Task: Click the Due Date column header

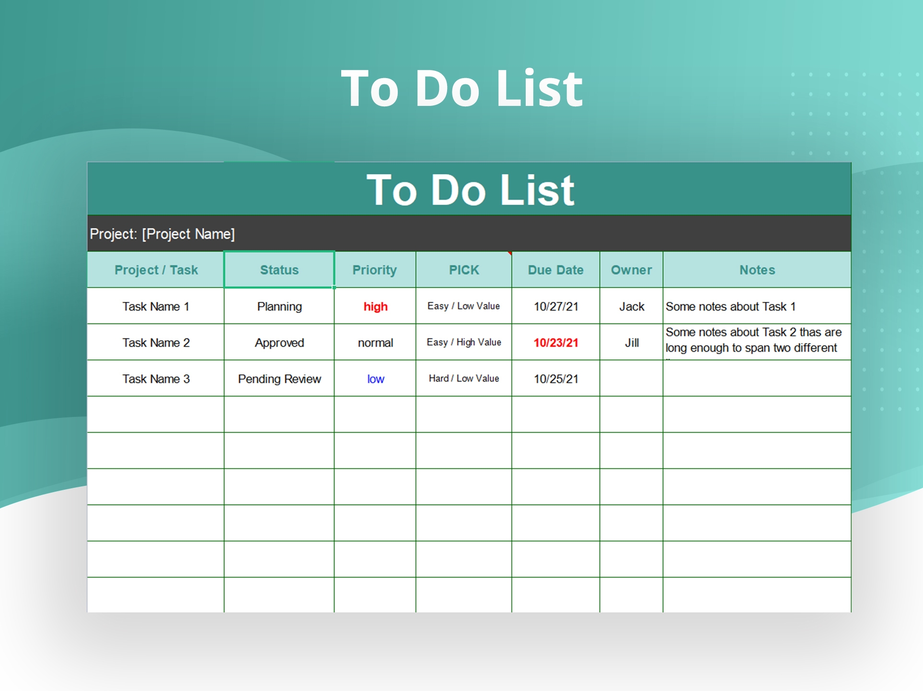Action: pos(555,269)
